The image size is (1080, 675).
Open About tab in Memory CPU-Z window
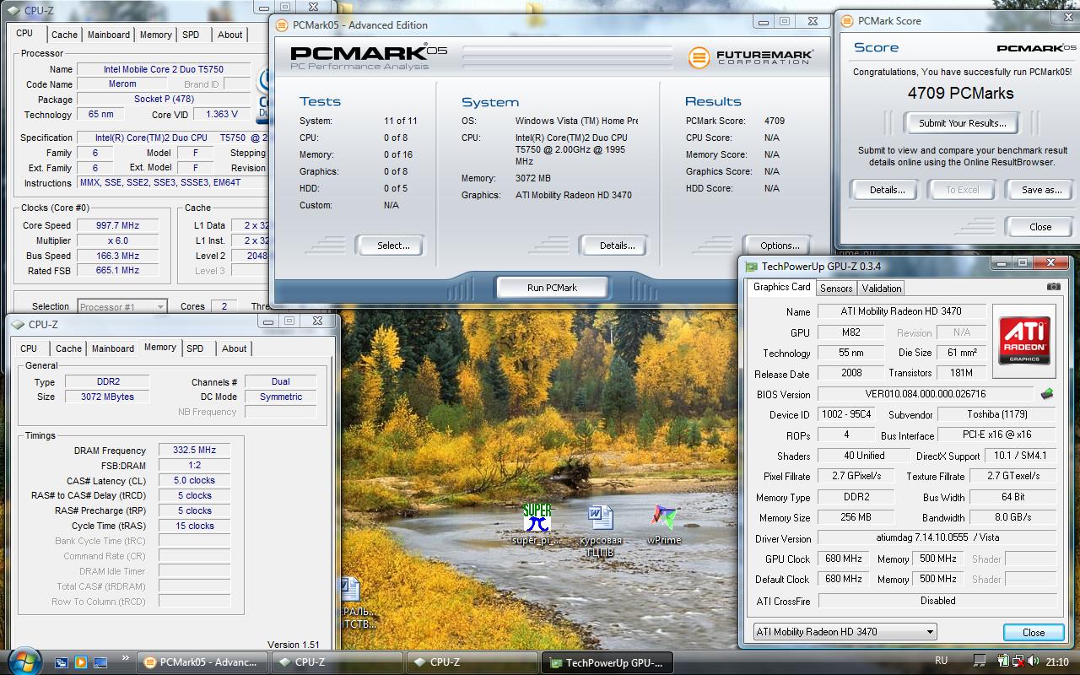tap(235, 348)
